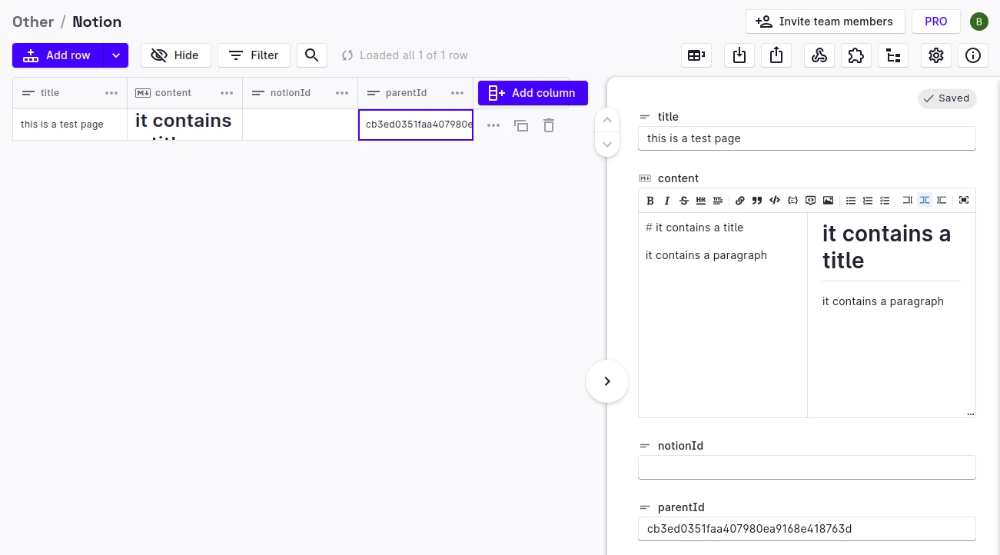
Task: Select the parentId cell cb3ed0351faa...
Action: pos(416,125)
